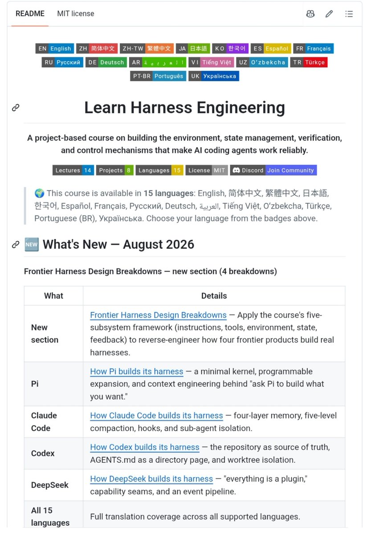
Task: Open How DeepSeek builds its harness link
Action: [151, 479]
